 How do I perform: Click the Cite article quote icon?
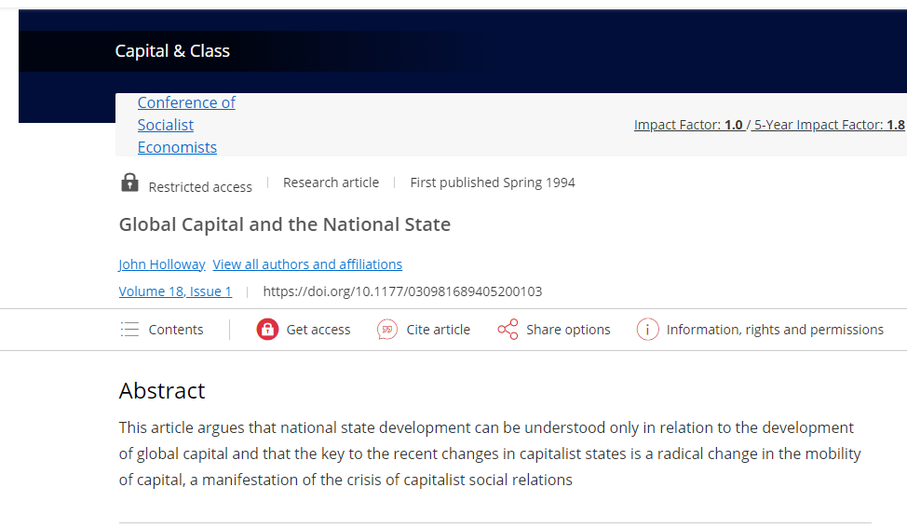pos(387,330)
